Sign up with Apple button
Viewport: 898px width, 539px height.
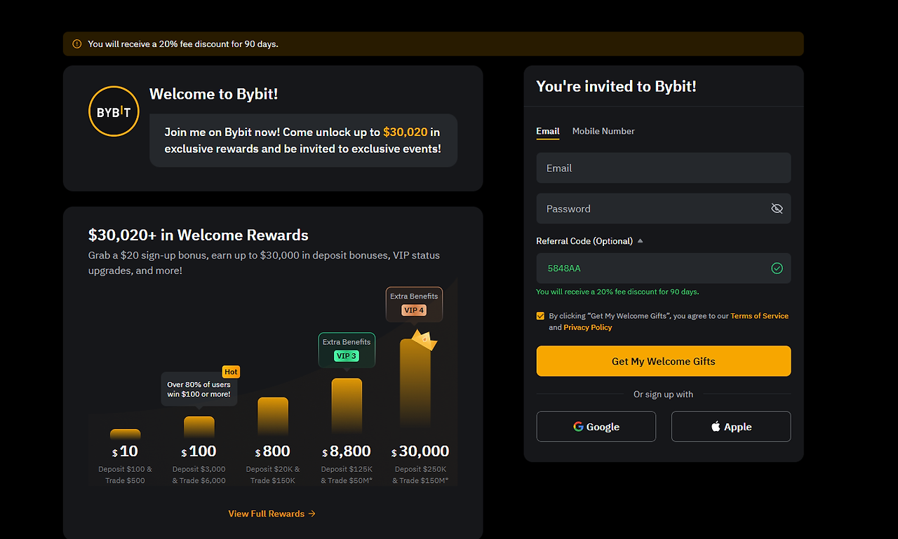731,426
